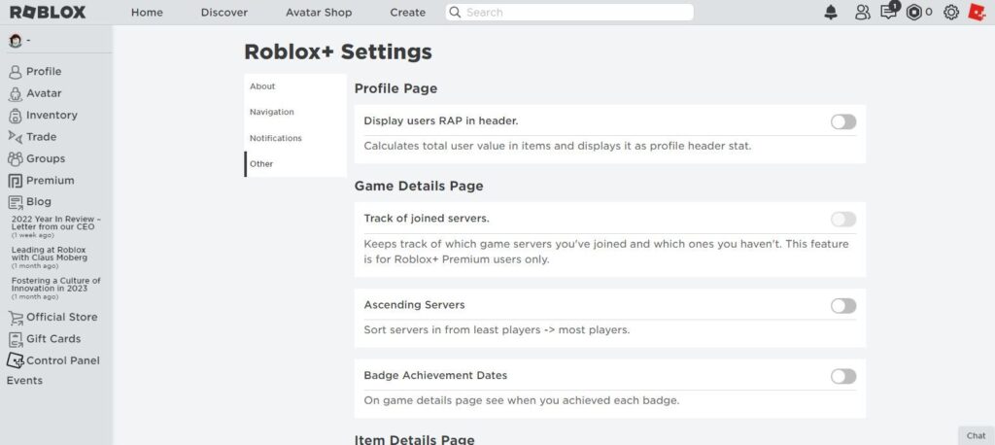The width and height of the screenshot is (995, 445).
Task: Click the Trade arrows icon
Action: 16,136
